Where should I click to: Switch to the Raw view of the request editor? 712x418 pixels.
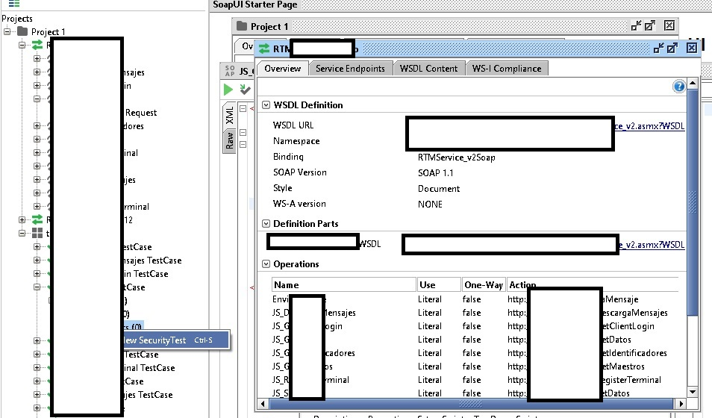[x=231, y=140]
